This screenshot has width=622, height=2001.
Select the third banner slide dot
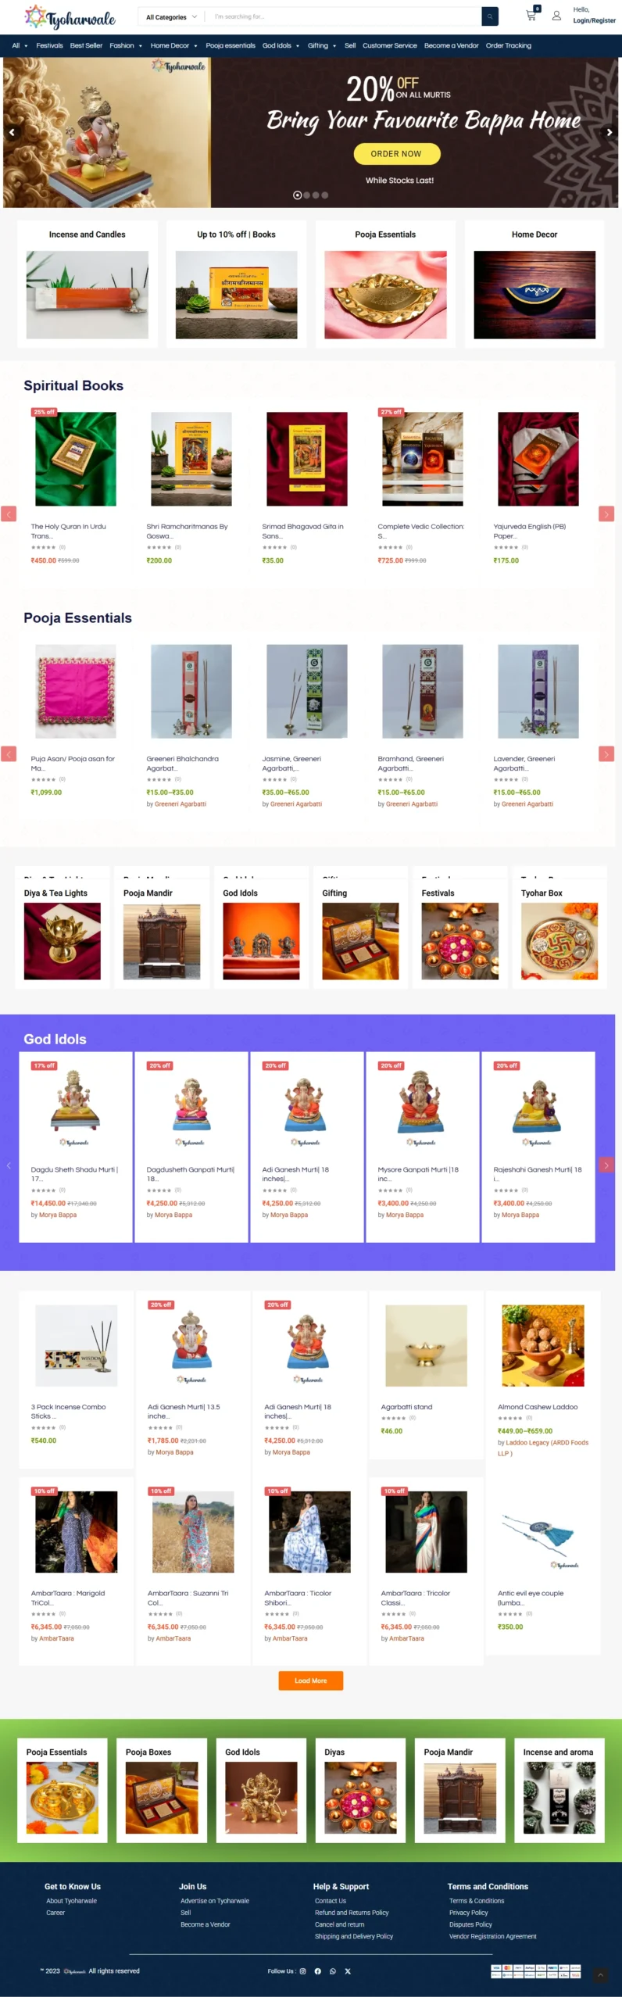coord(316,195)
